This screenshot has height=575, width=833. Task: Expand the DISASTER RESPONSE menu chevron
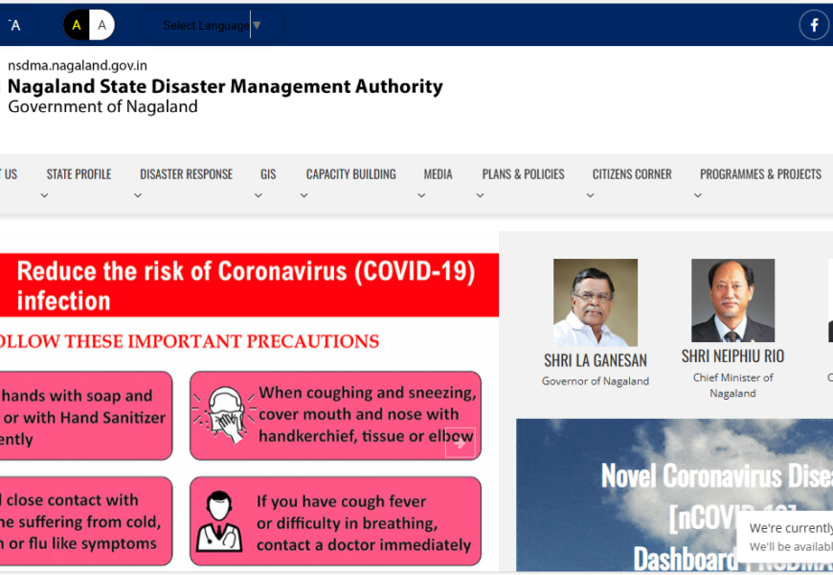coord(137,194)
